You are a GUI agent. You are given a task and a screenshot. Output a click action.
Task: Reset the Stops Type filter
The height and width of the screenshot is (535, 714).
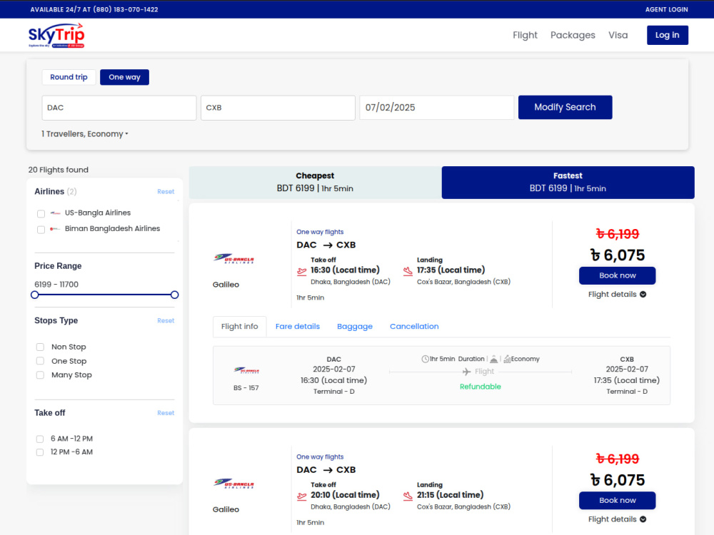click(166, 321)
